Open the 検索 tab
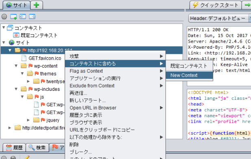The image size is (251, 159). 37,147
